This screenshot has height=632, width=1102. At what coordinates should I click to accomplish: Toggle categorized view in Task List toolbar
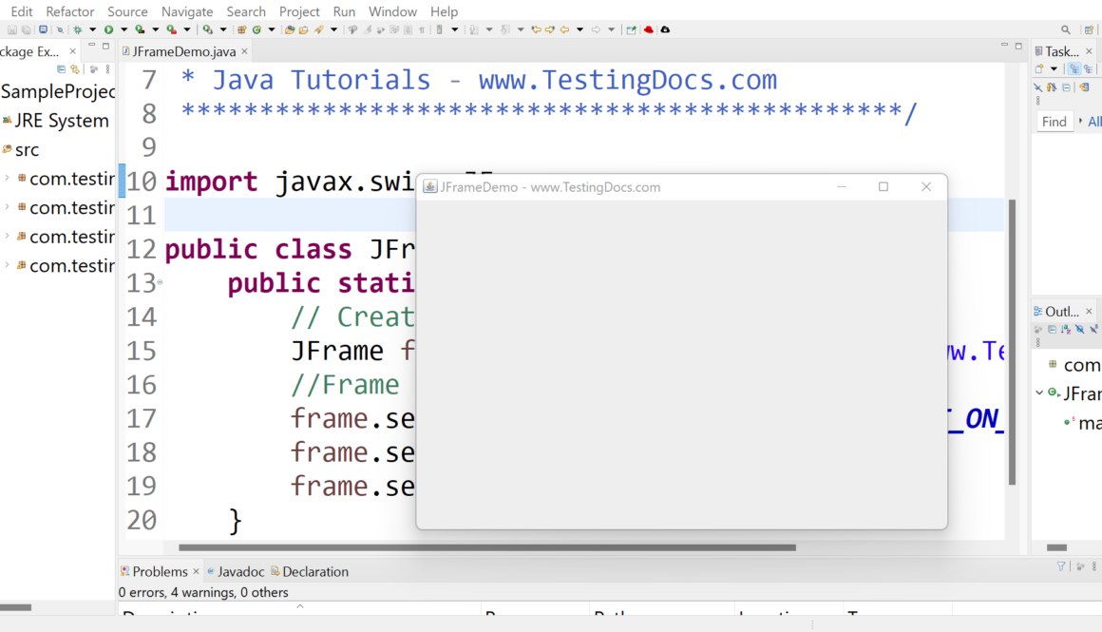1074,69
